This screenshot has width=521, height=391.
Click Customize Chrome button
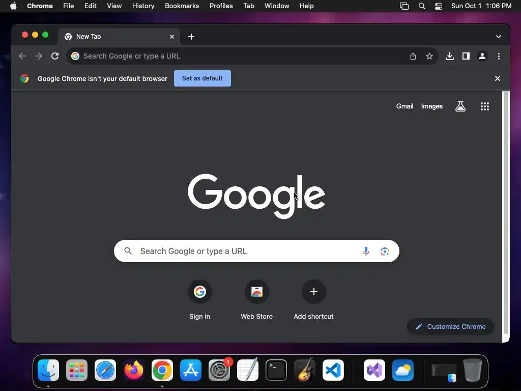[x=451, y=326]
